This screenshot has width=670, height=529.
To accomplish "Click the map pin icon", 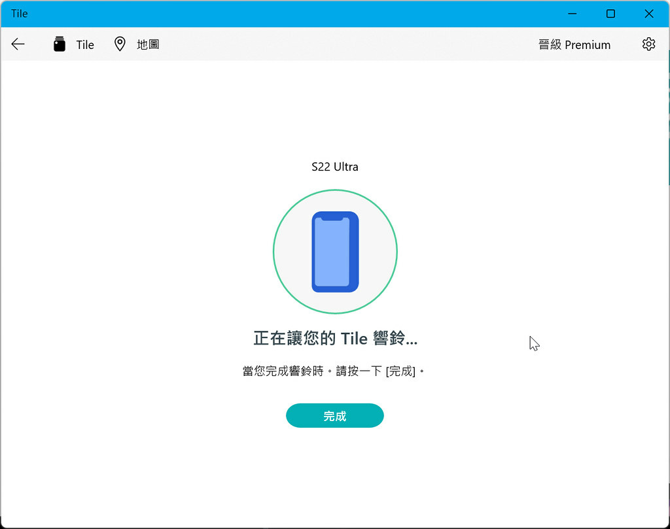I will (x=120, y=44).
